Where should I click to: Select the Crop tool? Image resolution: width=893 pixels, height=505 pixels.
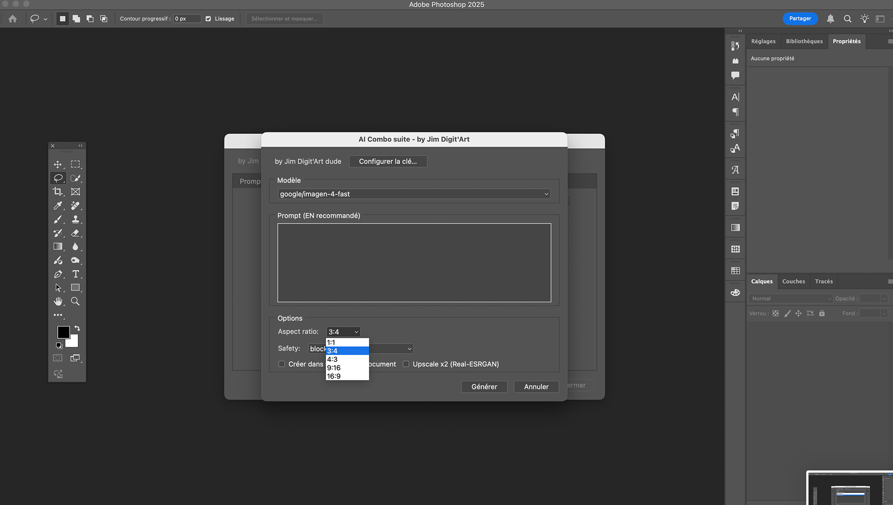coord(58,192)
